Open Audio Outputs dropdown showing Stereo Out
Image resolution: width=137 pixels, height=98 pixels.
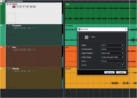(x=112, y=53)
